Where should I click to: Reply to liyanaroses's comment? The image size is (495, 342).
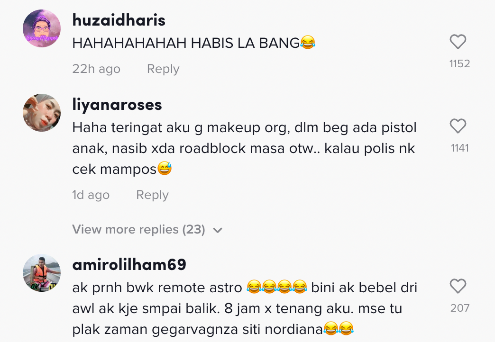152,195
